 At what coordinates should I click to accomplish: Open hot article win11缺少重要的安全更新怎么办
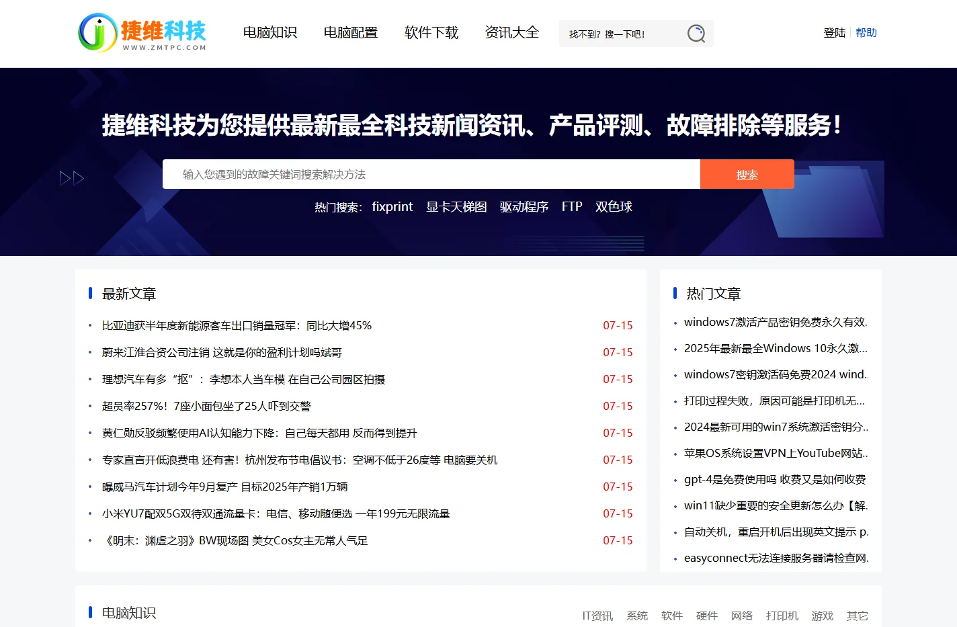776,505
